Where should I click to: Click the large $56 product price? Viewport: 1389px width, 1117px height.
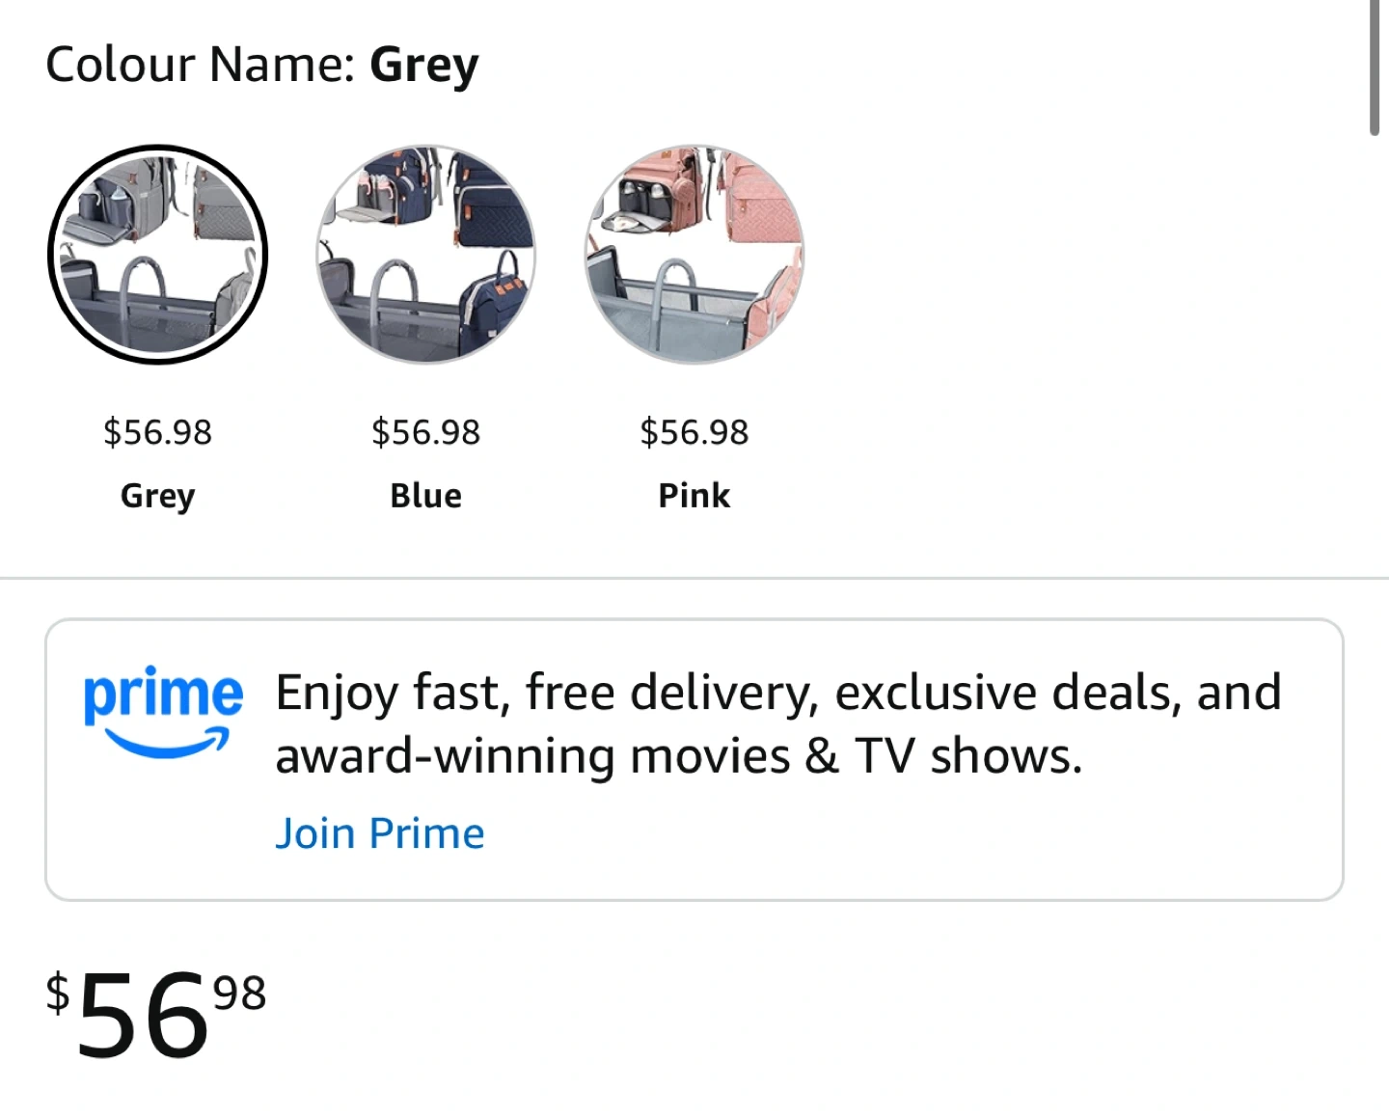coord(143,1016)
